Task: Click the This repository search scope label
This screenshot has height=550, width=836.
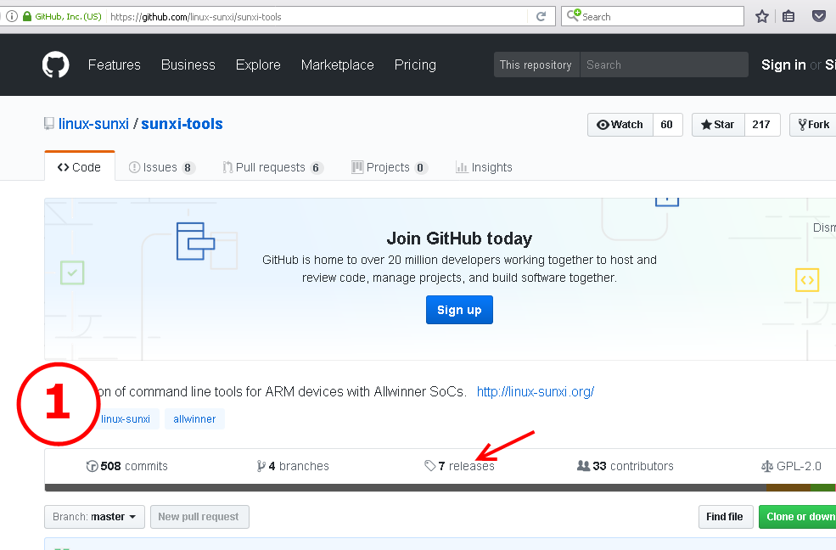Action: pos(536,65)
